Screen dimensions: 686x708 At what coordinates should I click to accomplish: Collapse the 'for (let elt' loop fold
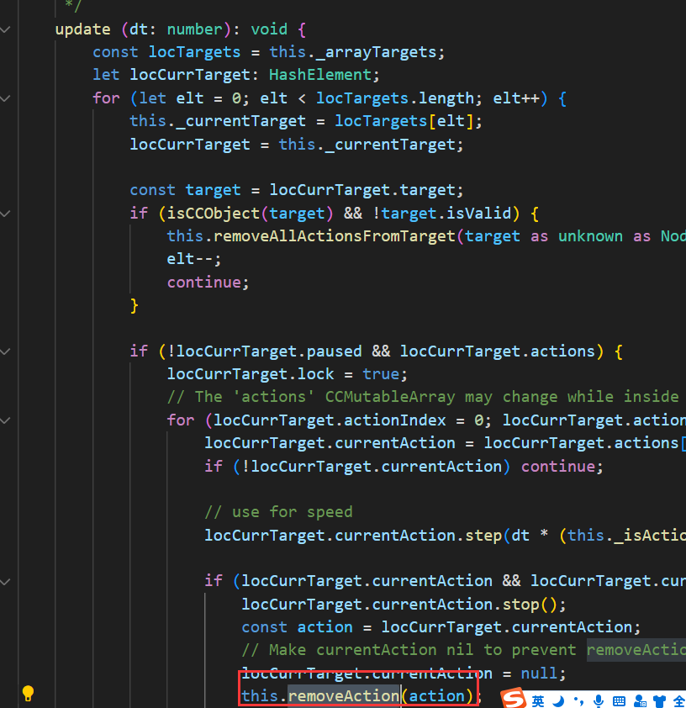point(5,98)
